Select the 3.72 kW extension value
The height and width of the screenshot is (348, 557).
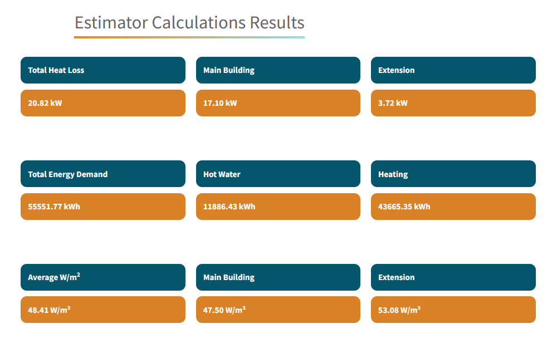click(453, 103)
